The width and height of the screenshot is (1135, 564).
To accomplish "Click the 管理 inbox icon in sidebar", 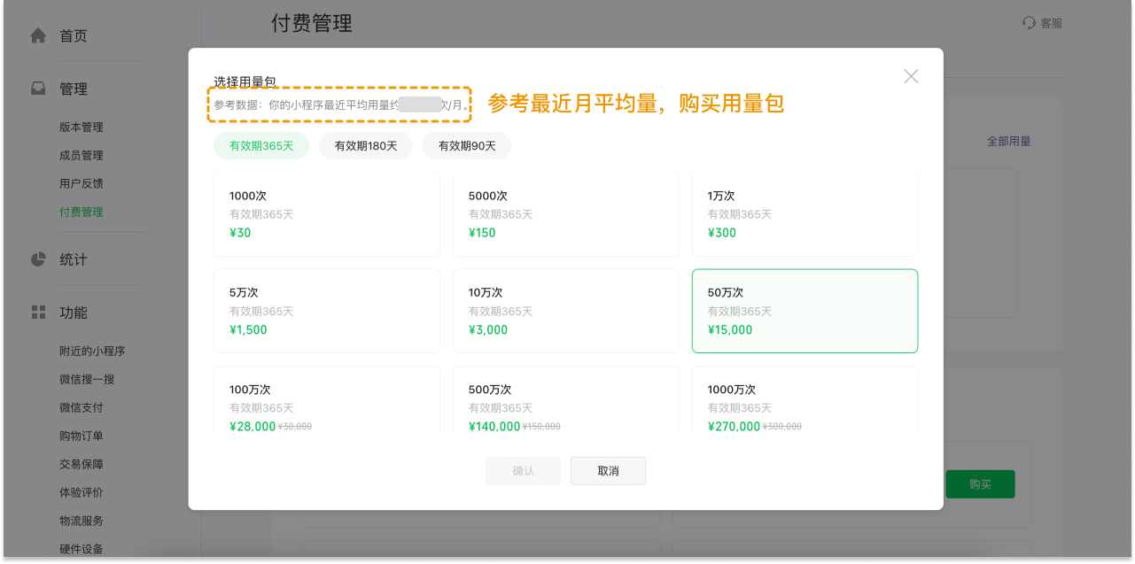I will pyautogui.click(x=38, y=89).
